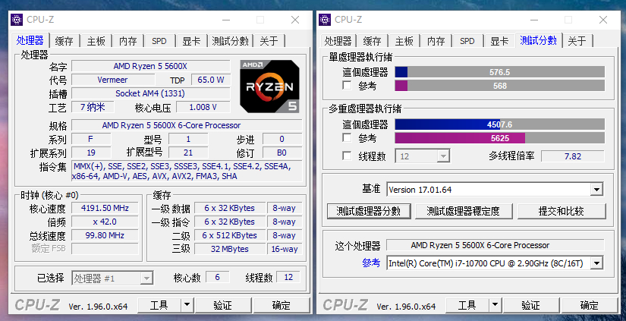The width and height of the screenshot is (626, 321).
Task: Switch to 内存 tab in left window
Action: click(128, 41)
